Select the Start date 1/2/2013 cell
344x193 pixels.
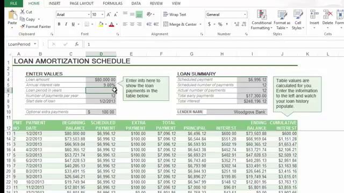pyautogui.click(x=101, y=101)
